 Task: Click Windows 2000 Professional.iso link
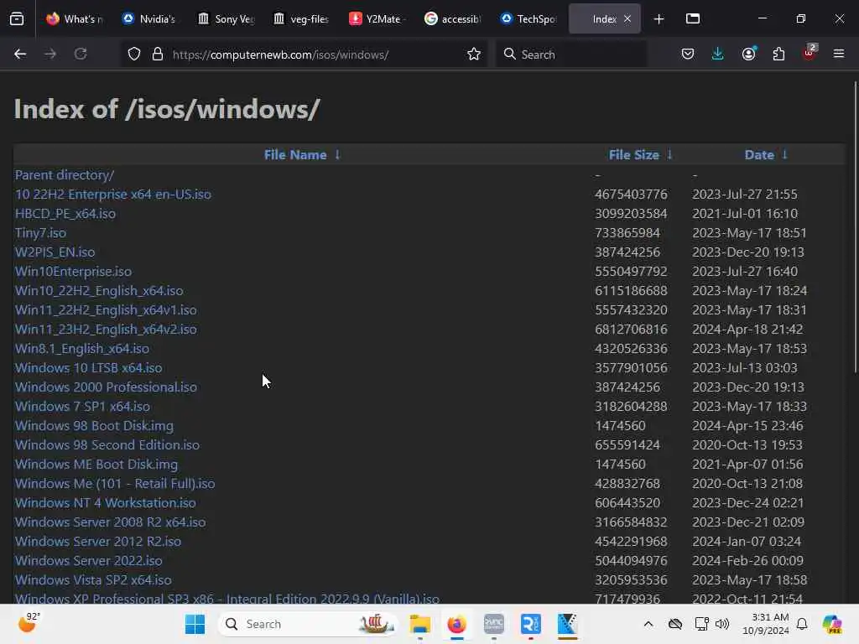106,387
